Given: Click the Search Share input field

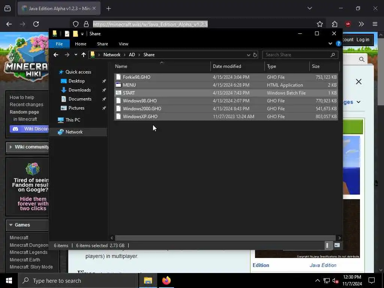Looking at the screenshot, I should (296, 55).
